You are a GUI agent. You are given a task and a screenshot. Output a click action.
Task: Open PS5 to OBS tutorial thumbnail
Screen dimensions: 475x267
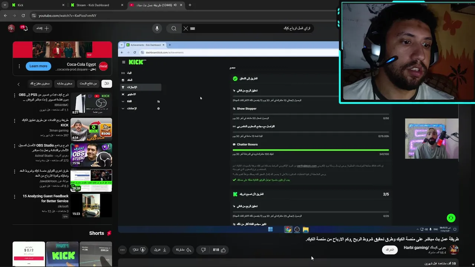tap(91, 104)
